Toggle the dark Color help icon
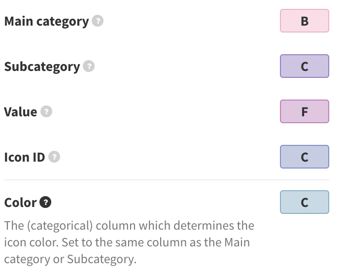 tap(45, 202)
